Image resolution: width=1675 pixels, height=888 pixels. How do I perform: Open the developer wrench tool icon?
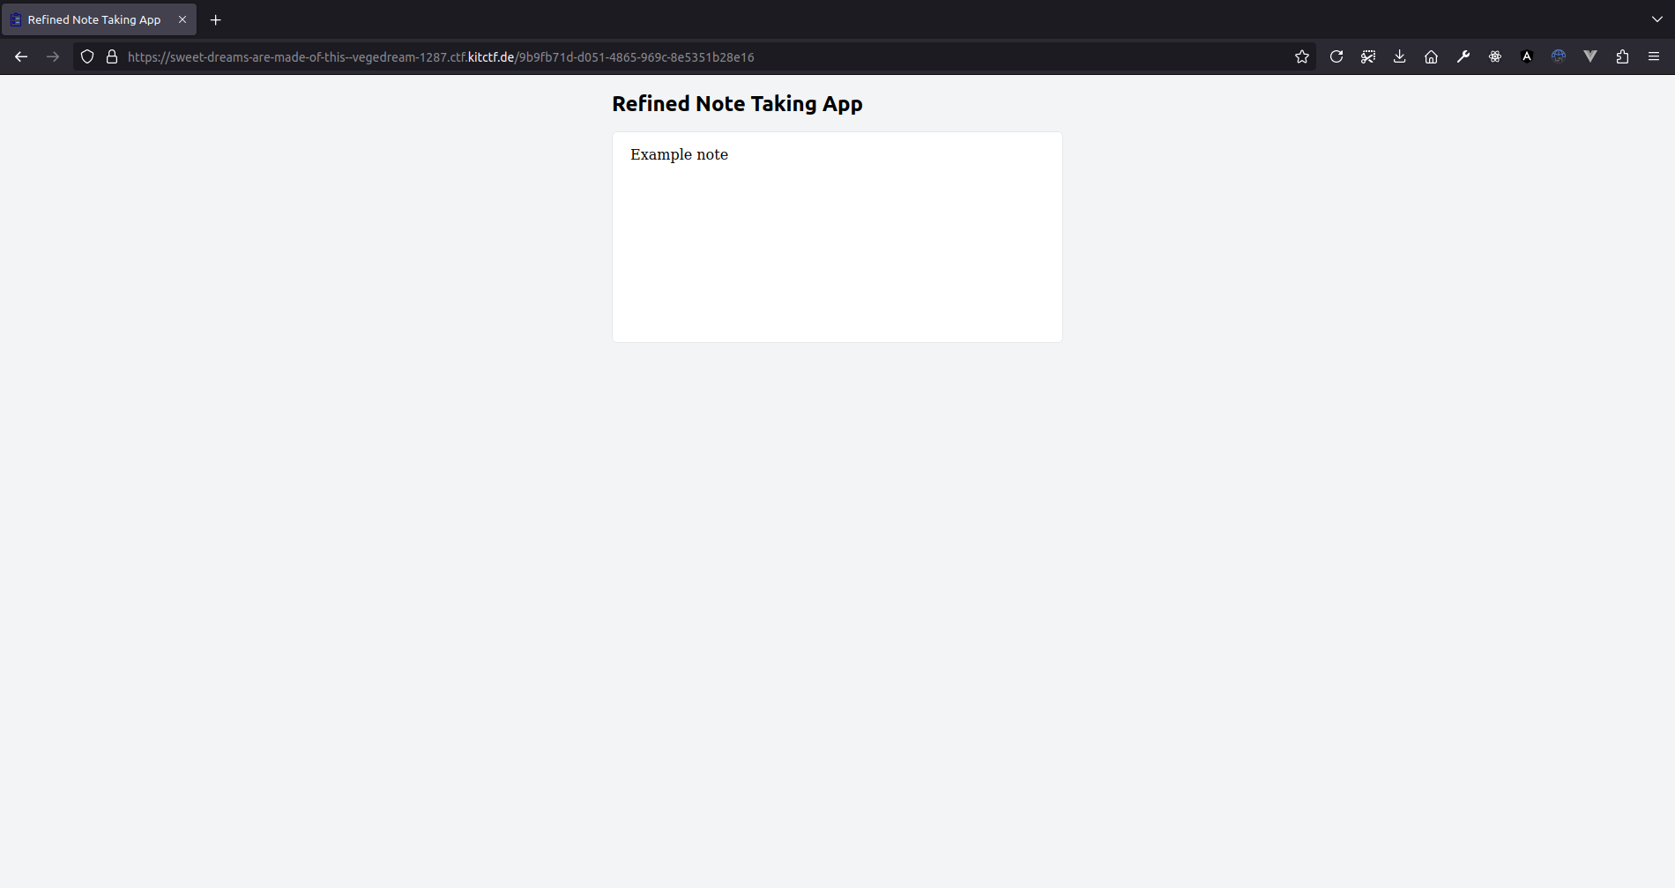(1463, 56)
